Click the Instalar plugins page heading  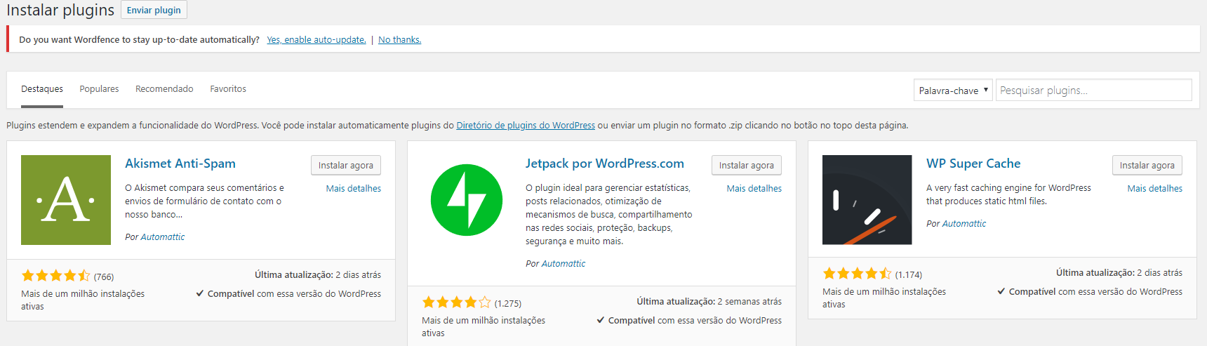click(60, 10)
